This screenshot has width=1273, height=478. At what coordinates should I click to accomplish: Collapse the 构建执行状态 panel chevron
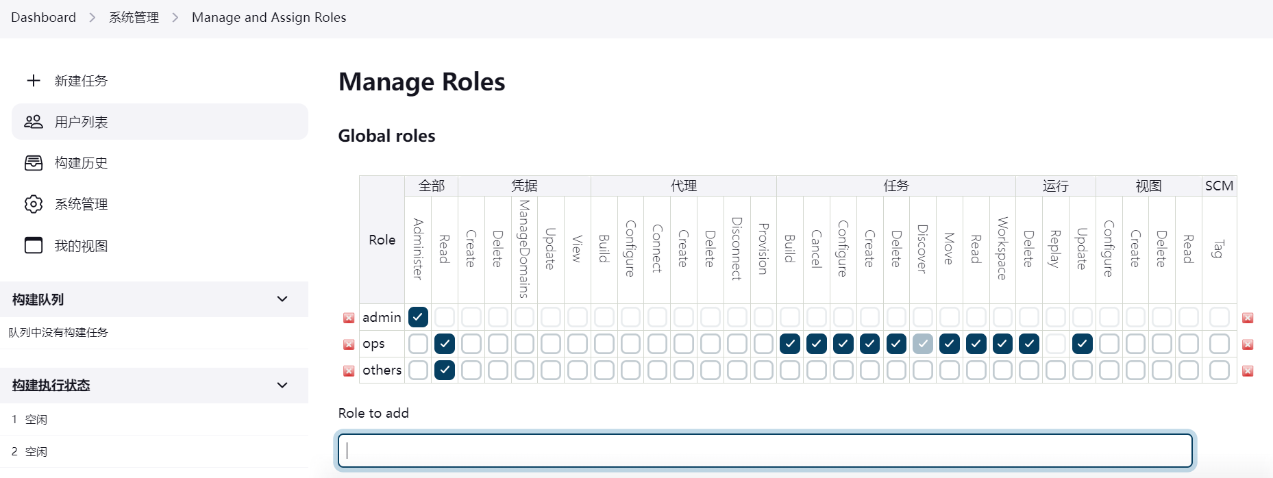[x=282, y=386]
